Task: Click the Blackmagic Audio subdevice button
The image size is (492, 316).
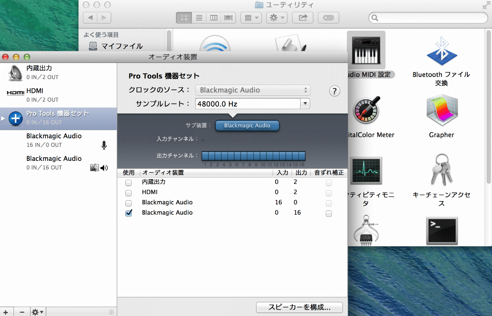Action: point(247,126)
